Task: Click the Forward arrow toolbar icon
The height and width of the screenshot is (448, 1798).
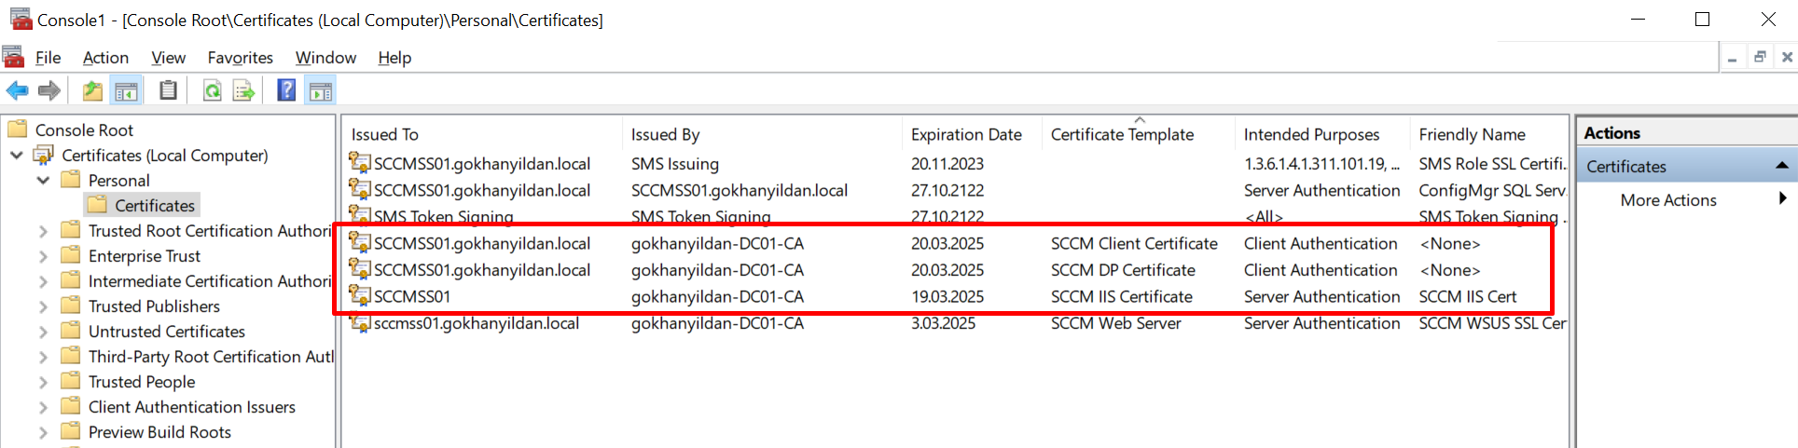Action: point(48,90)
